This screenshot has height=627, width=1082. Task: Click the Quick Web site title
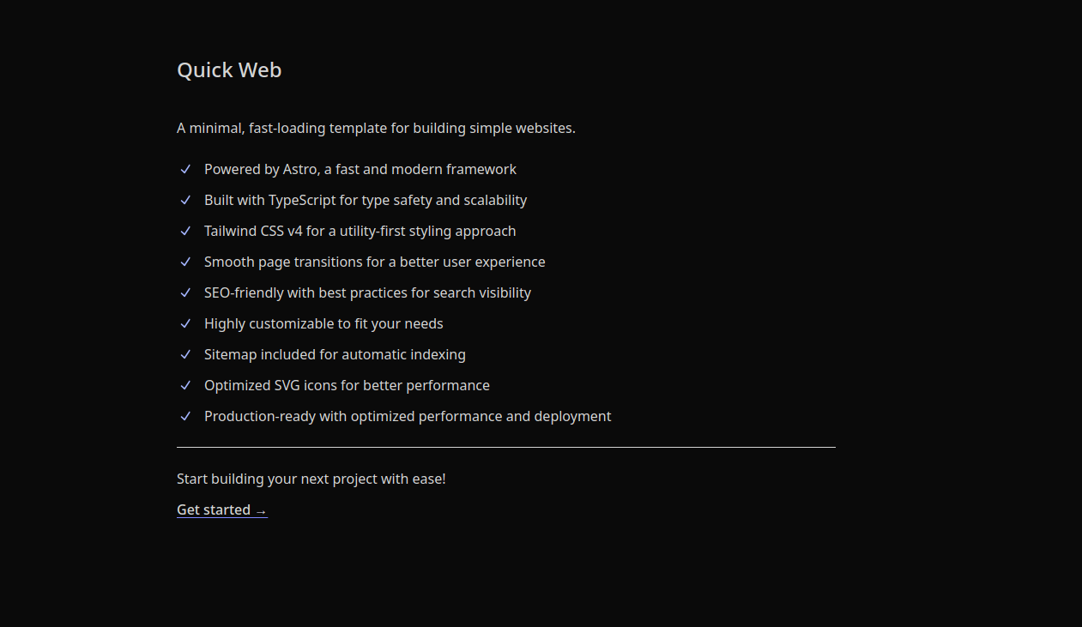click(x=229, y=70)
